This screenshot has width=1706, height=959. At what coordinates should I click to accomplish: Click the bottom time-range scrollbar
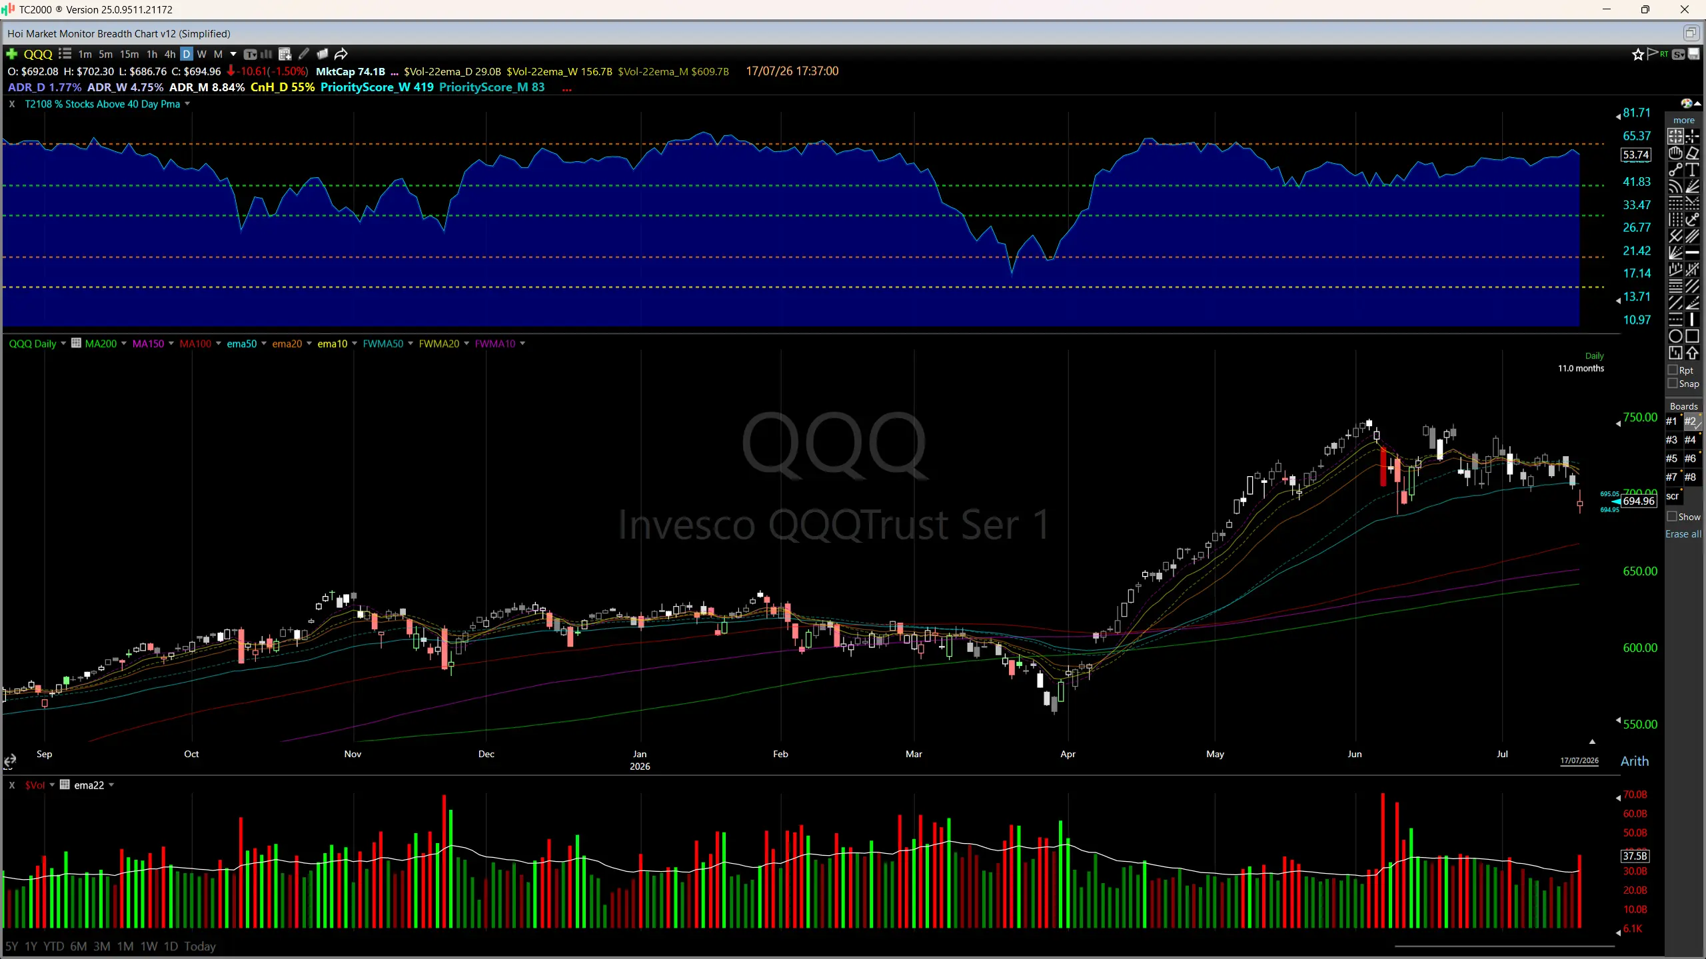pos(1504,945)
